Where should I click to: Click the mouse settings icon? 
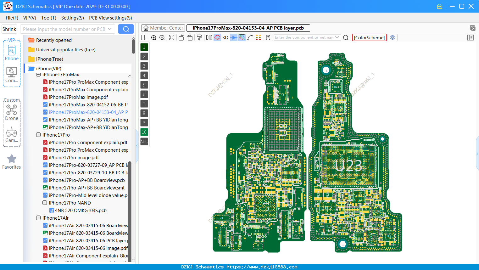click(x=268, y=37)
